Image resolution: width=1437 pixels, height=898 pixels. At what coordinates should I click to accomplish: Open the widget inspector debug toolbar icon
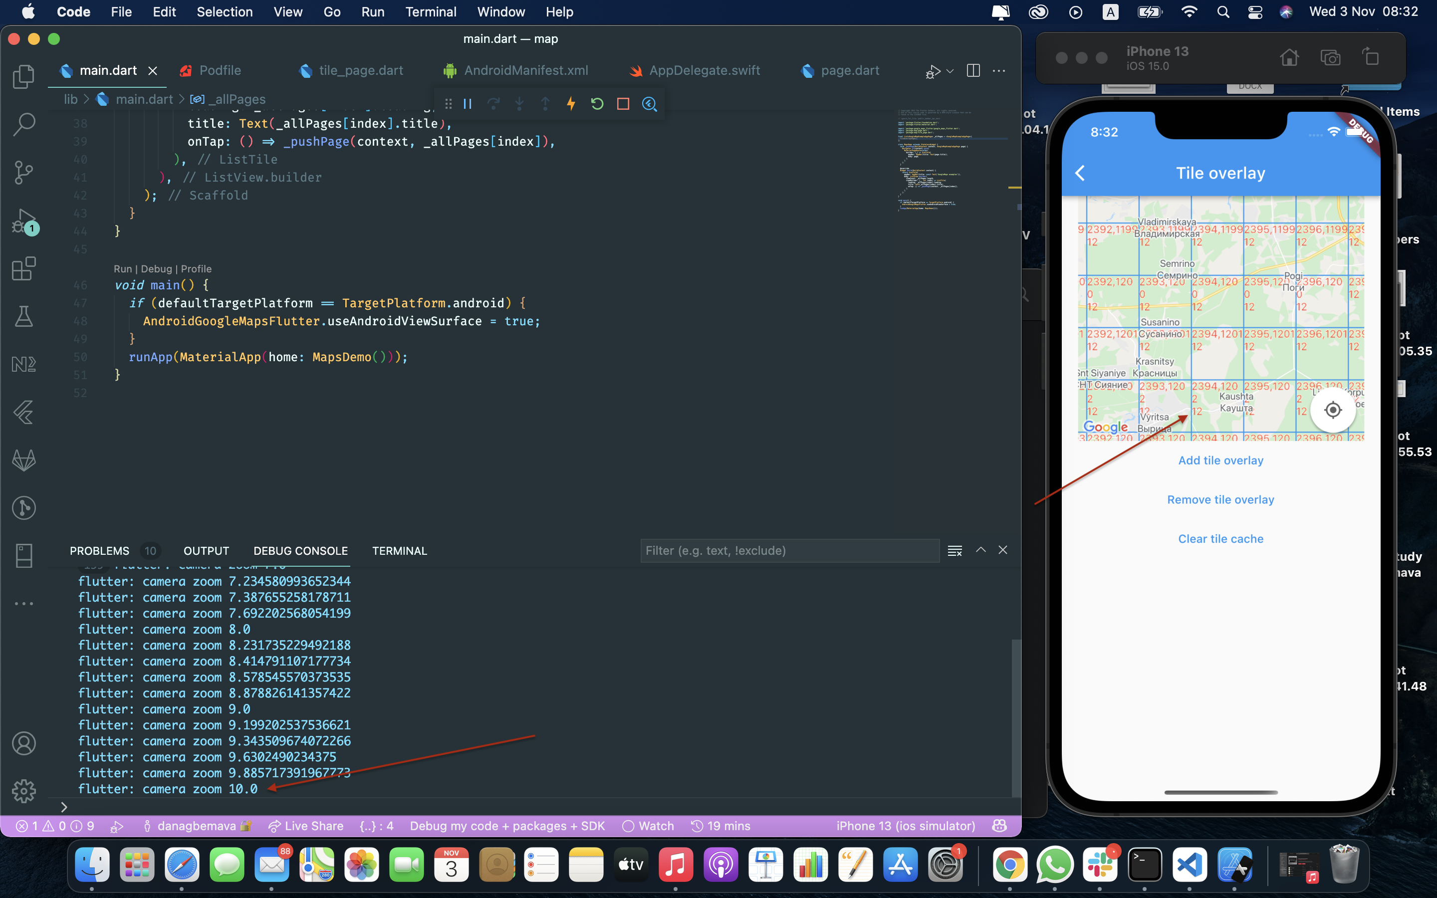point(649,104)
